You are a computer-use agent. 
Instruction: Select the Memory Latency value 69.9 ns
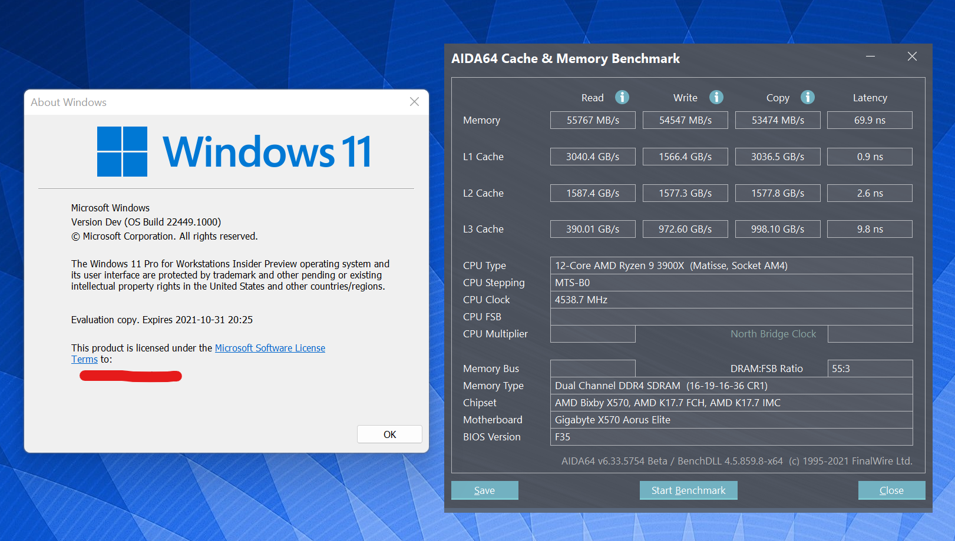(x=870, y=120)
